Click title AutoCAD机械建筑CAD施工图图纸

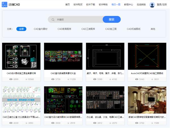[x=147, y=73]
